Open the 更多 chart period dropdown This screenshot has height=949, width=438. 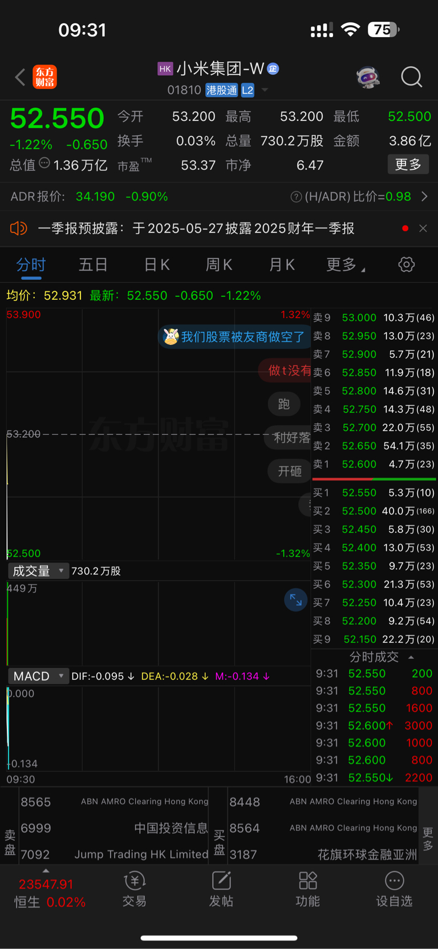click(x=346, y=265)
